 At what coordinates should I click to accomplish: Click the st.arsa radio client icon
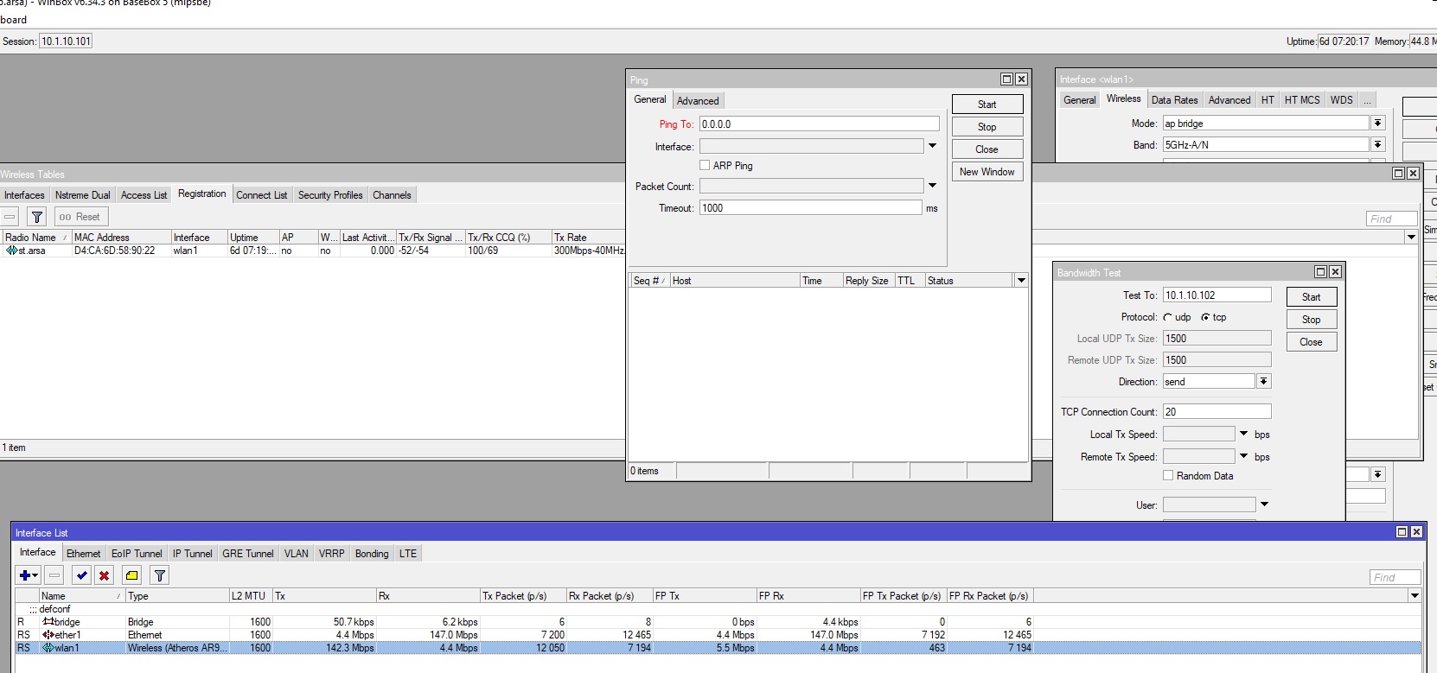coord(11,251)
